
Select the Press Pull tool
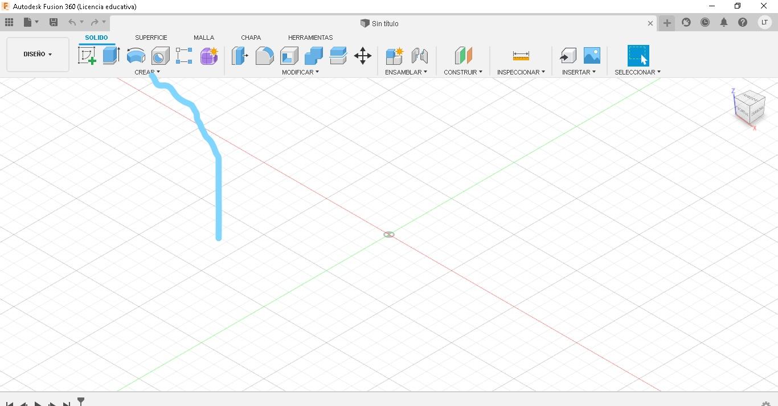point(240,56)
